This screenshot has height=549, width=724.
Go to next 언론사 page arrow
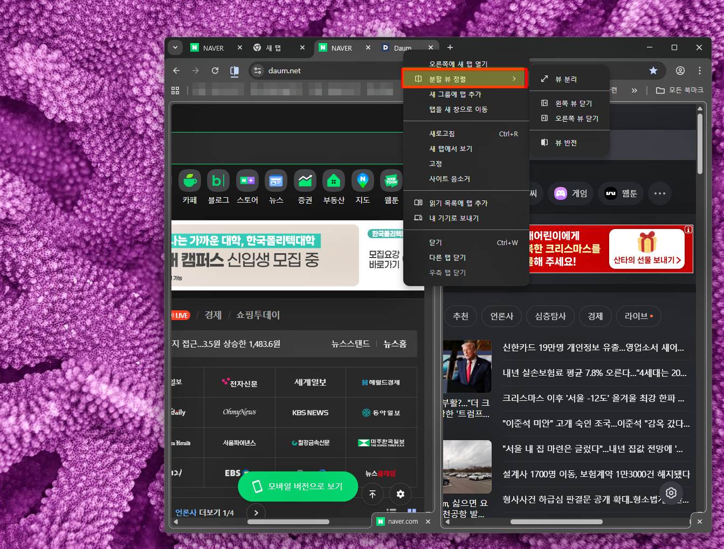(x=256, y=513)
